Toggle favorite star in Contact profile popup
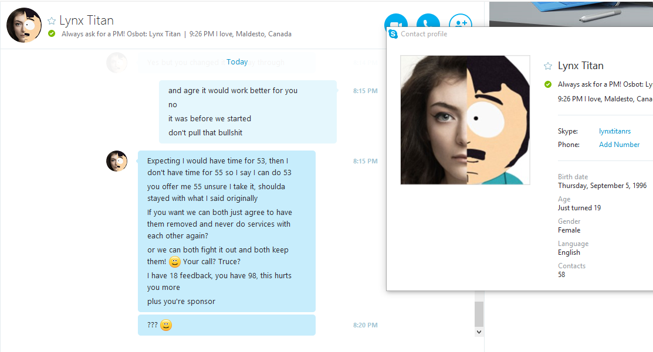Screen dimensions: 653x352 coord(547,66)
